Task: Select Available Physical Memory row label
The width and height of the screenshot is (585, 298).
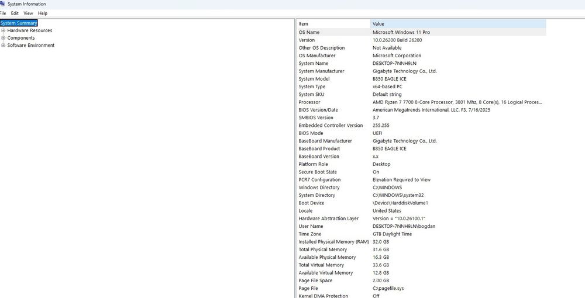Action: point(327,258)
